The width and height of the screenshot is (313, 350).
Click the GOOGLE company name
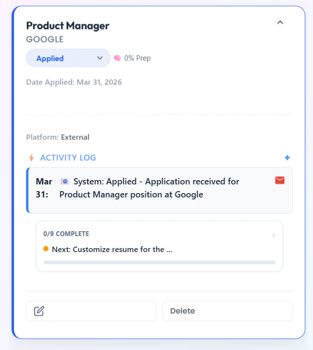point(45,40)
